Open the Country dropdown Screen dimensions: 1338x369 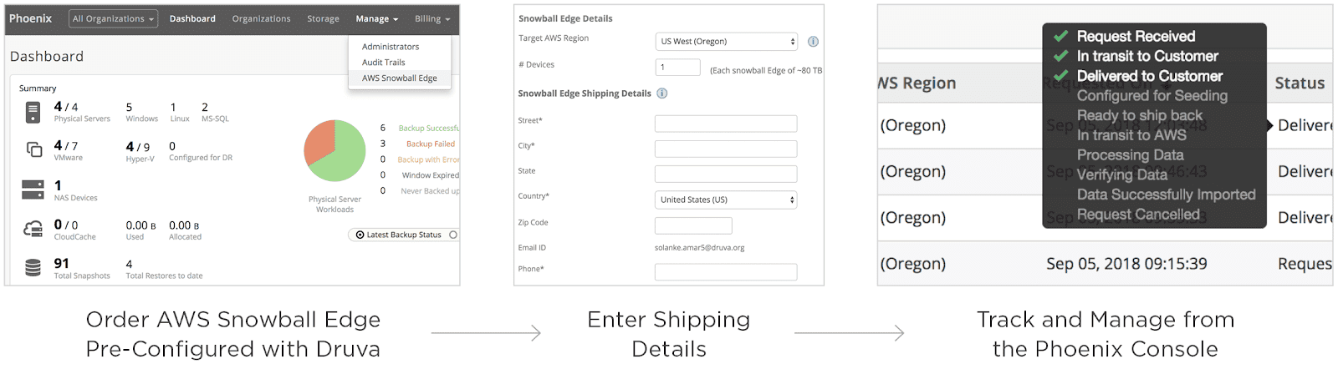pos(726,200)
